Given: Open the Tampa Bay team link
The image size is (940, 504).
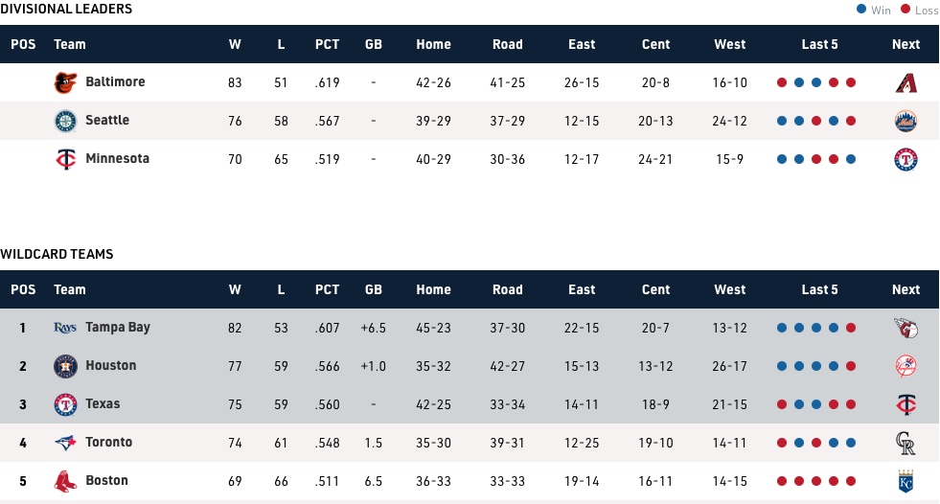Looking at the screenshot, I should 118,328.
